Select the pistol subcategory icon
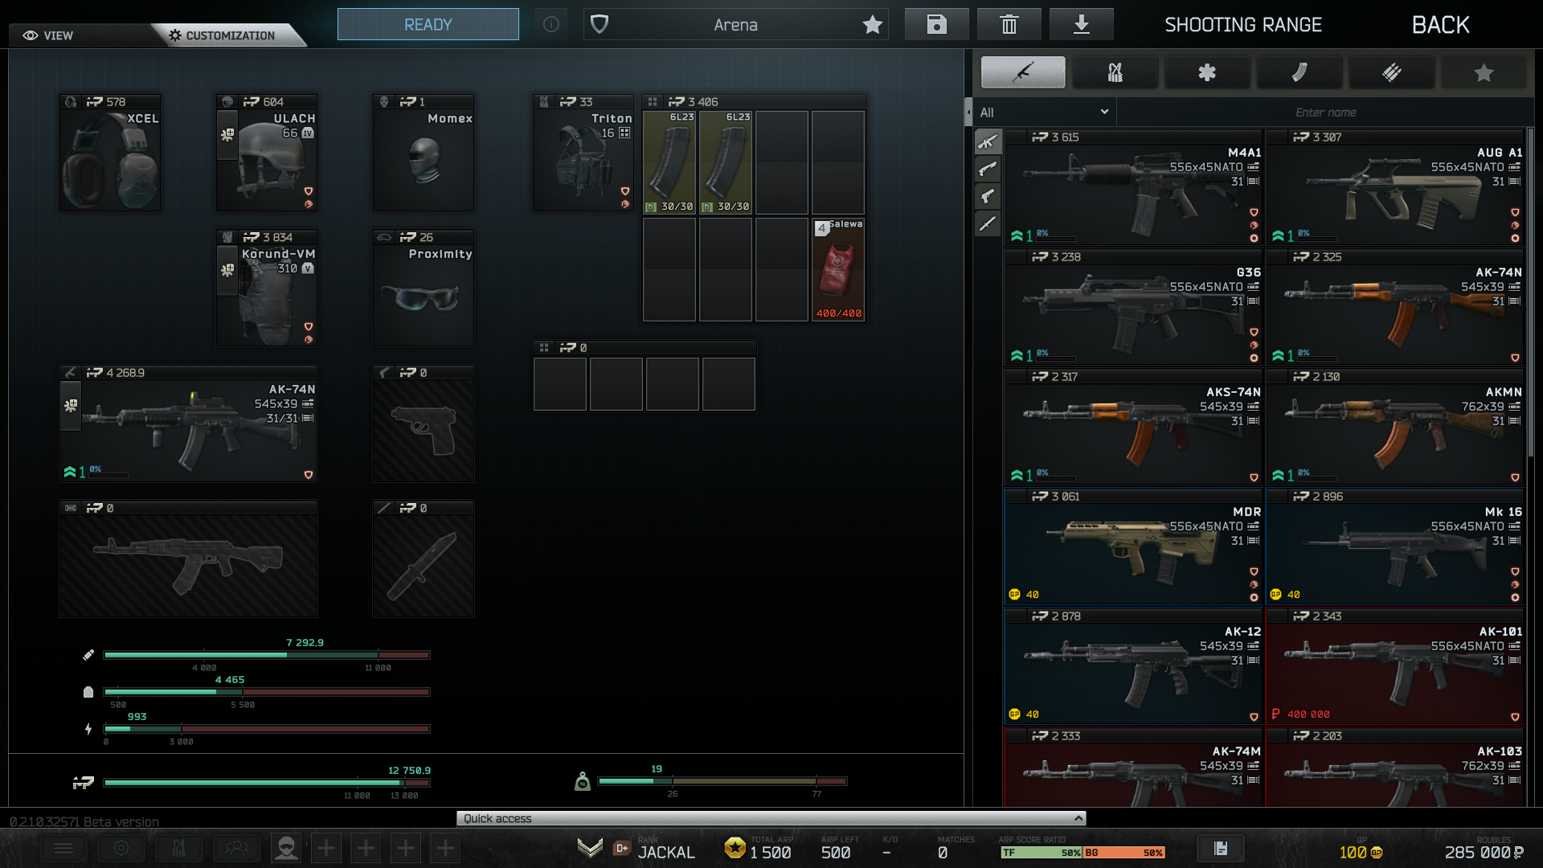This screenshot has width=1543, height=868. point(988,196)
